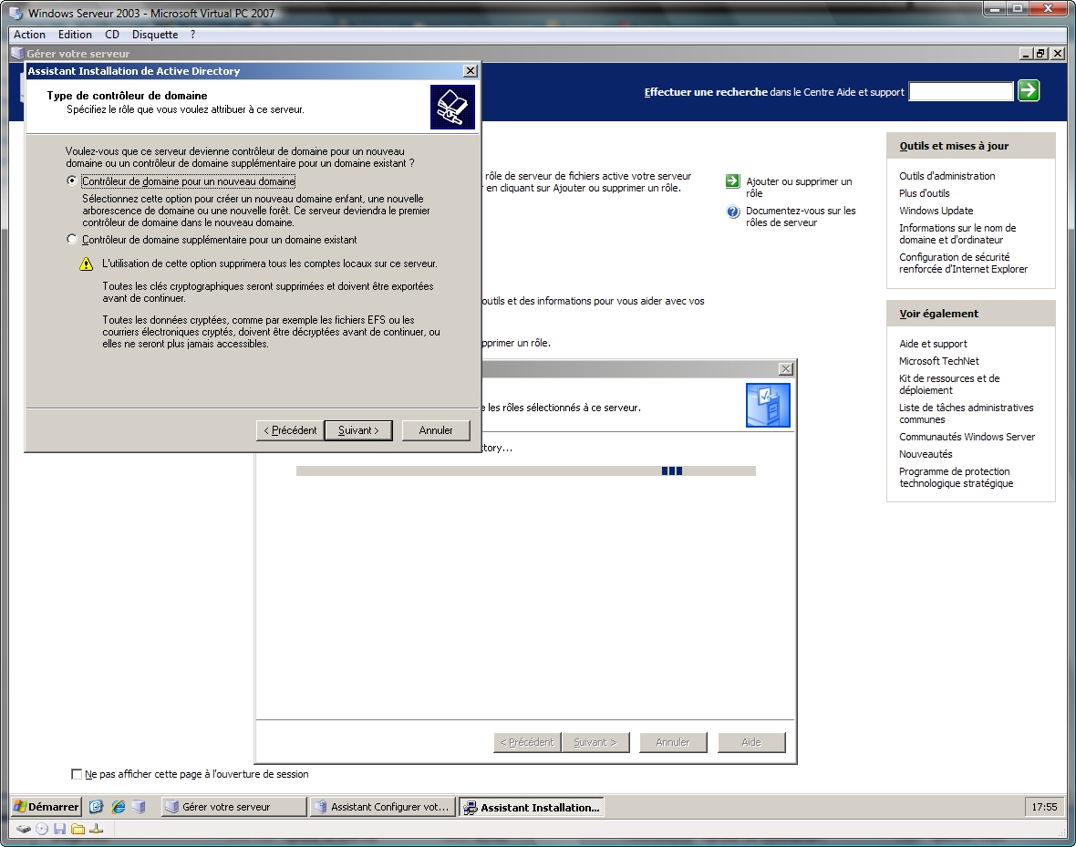Open Nouveautés link
1076x847 pixels.
coord(926,454)
